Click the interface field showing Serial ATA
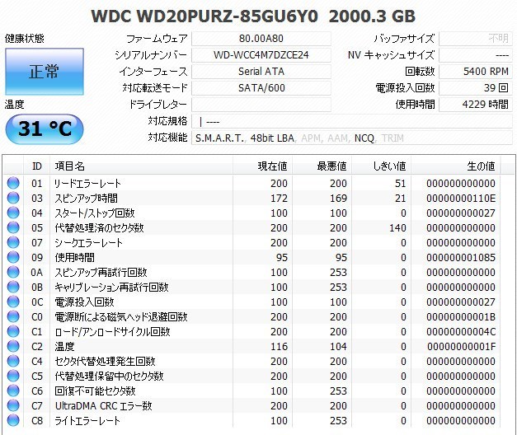Screen dimensions: 517x435 [x=261, y=72]
